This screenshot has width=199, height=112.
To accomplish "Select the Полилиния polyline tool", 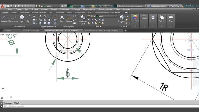I will (13, 19).
